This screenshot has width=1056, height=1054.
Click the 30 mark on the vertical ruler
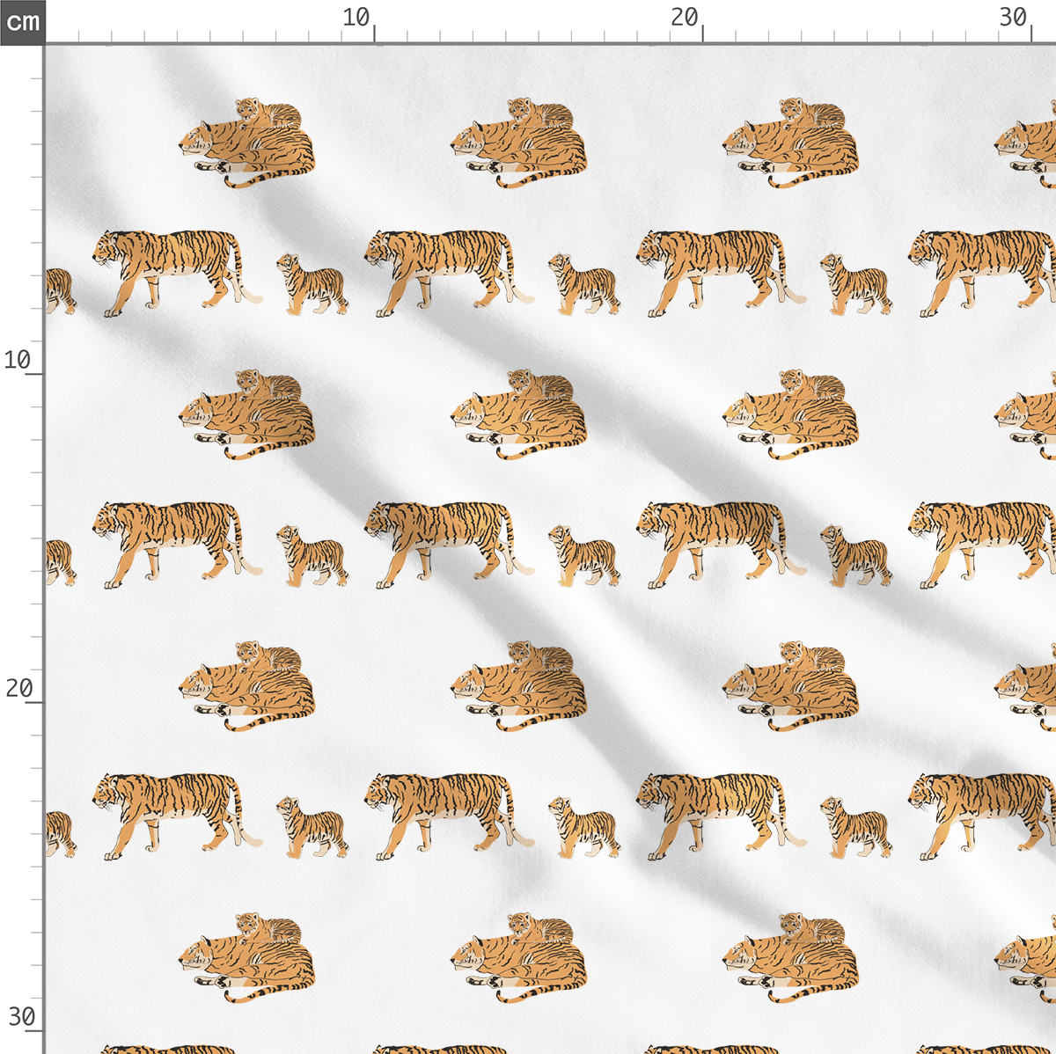click(21, 1017)
